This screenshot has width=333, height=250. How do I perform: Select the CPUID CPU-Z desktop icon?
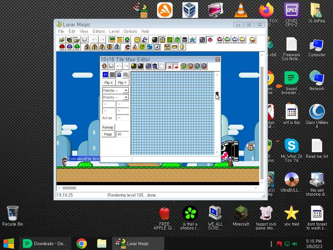tap(291, 14)
